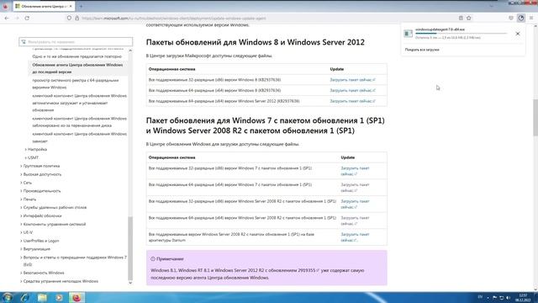Click the tracking protection shield in address bar
The height and width of the screenshot is (303, 538).
tap(69, 18)
